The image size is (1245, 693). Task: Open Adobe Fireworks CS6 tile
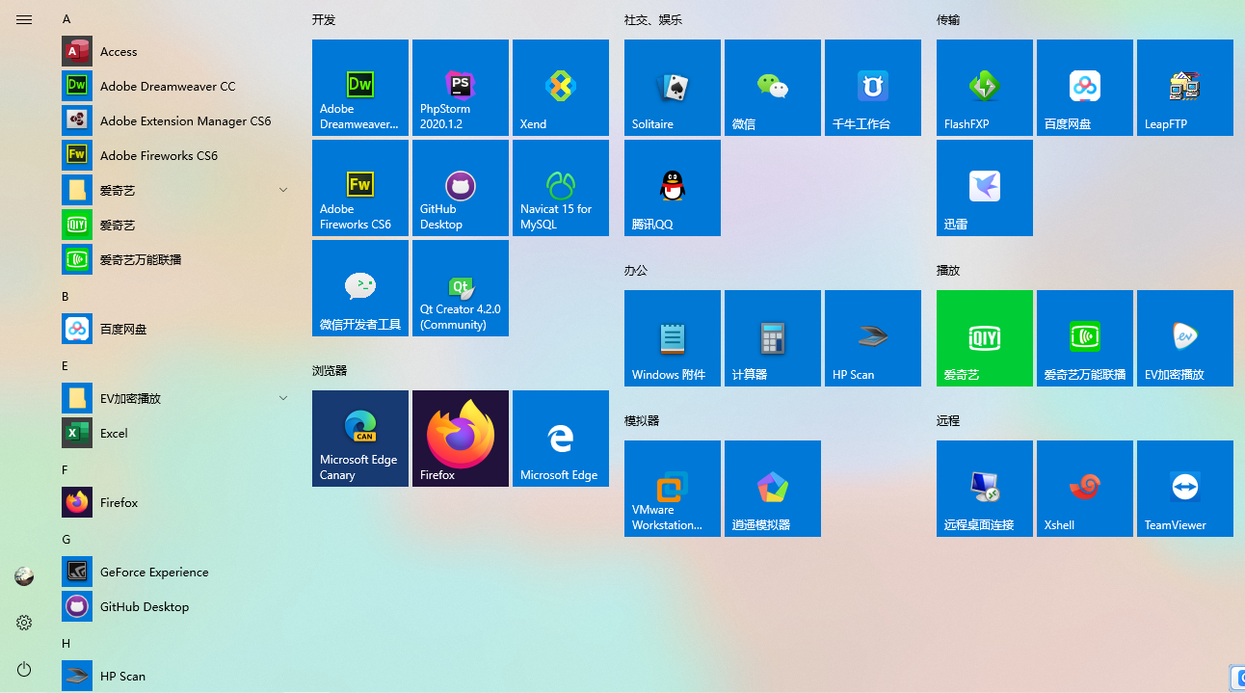(x=360, y=188)
